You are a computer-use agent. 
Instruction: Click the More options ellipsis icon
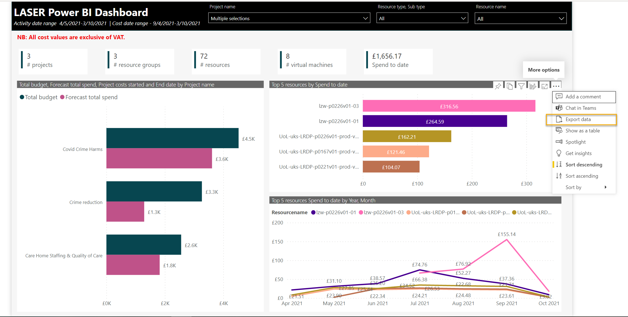556,86
